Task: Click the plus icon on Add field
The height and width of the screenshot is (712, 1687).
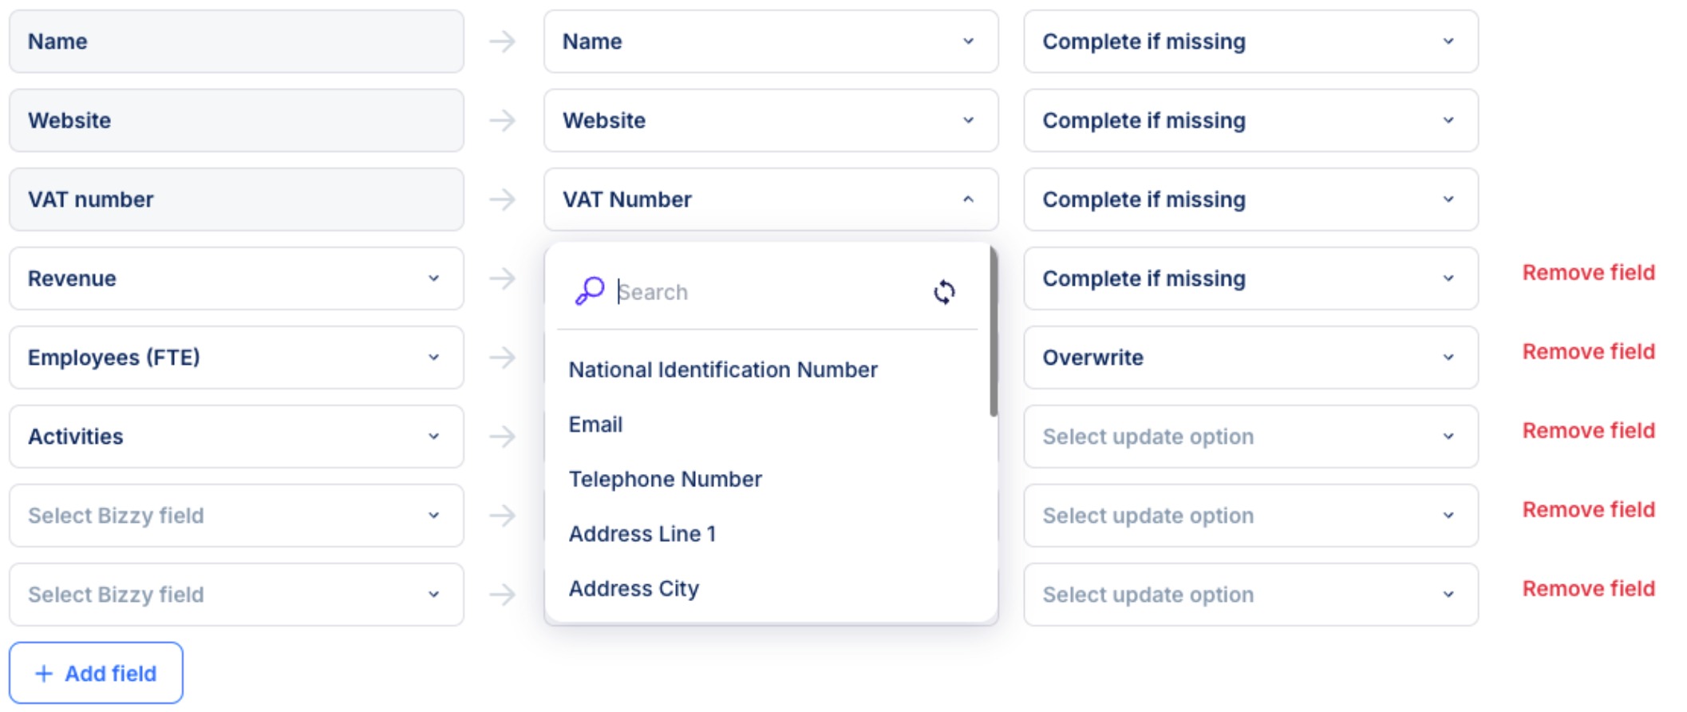Action: (x=45, y=674)
